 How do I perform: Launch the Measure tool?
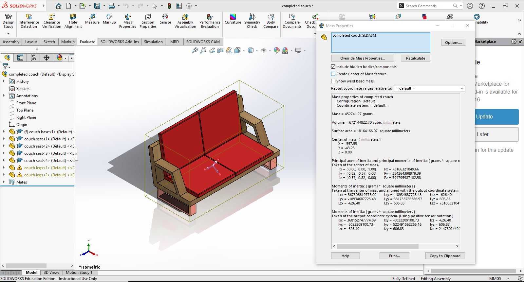point(92,19)
